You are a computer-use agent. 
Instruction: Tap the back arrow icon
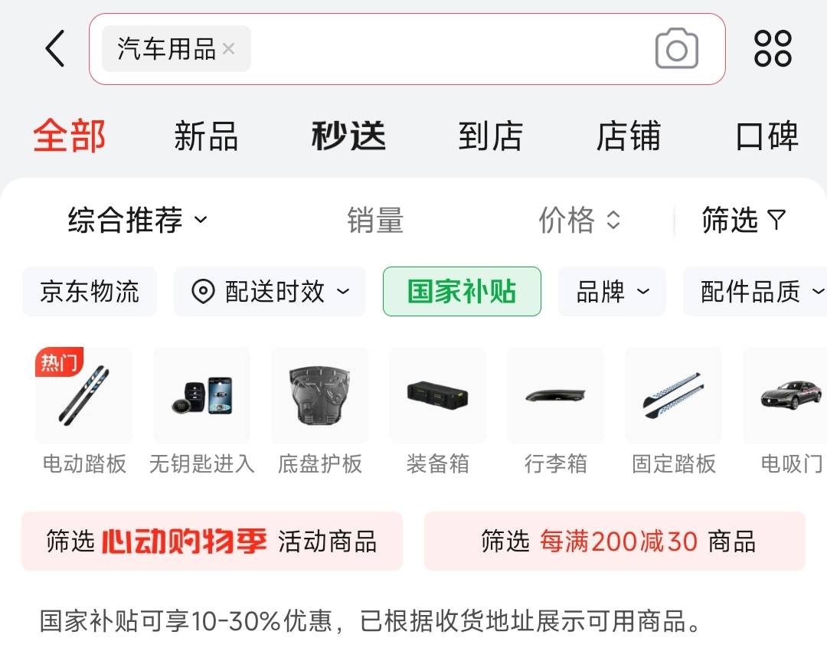[55, 48]
